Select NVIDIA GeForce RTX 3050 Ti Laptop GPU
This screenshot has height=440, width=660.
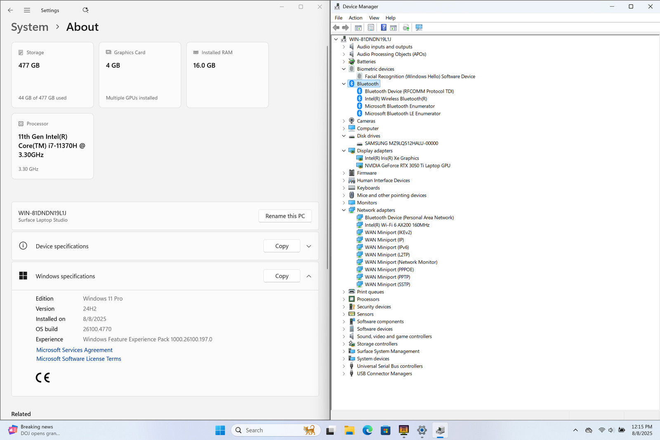pos(407,166)
